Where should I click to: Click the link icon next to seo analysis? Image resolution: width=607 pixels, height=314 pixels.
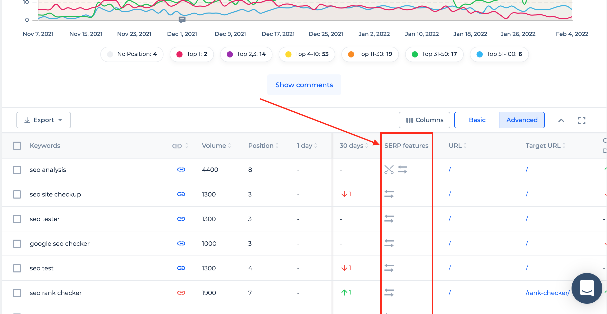click(181, 169)
